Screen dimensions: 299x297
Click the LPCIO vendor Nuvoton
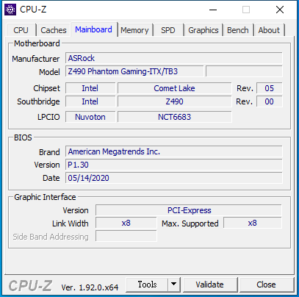pos(90,117)
